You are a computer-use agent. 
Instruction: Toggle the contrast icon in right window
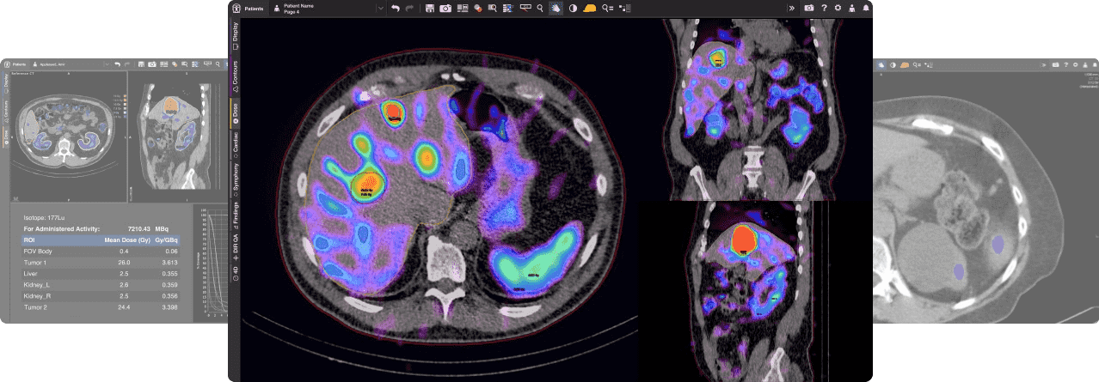(x=893, y=64)
